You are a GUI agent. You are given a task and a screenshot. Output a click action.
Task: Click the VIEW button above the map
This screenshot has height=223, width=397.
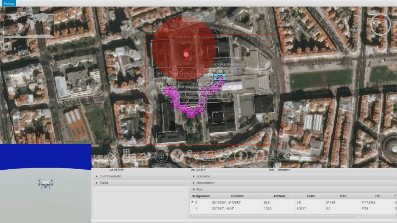tap(198, 17)
